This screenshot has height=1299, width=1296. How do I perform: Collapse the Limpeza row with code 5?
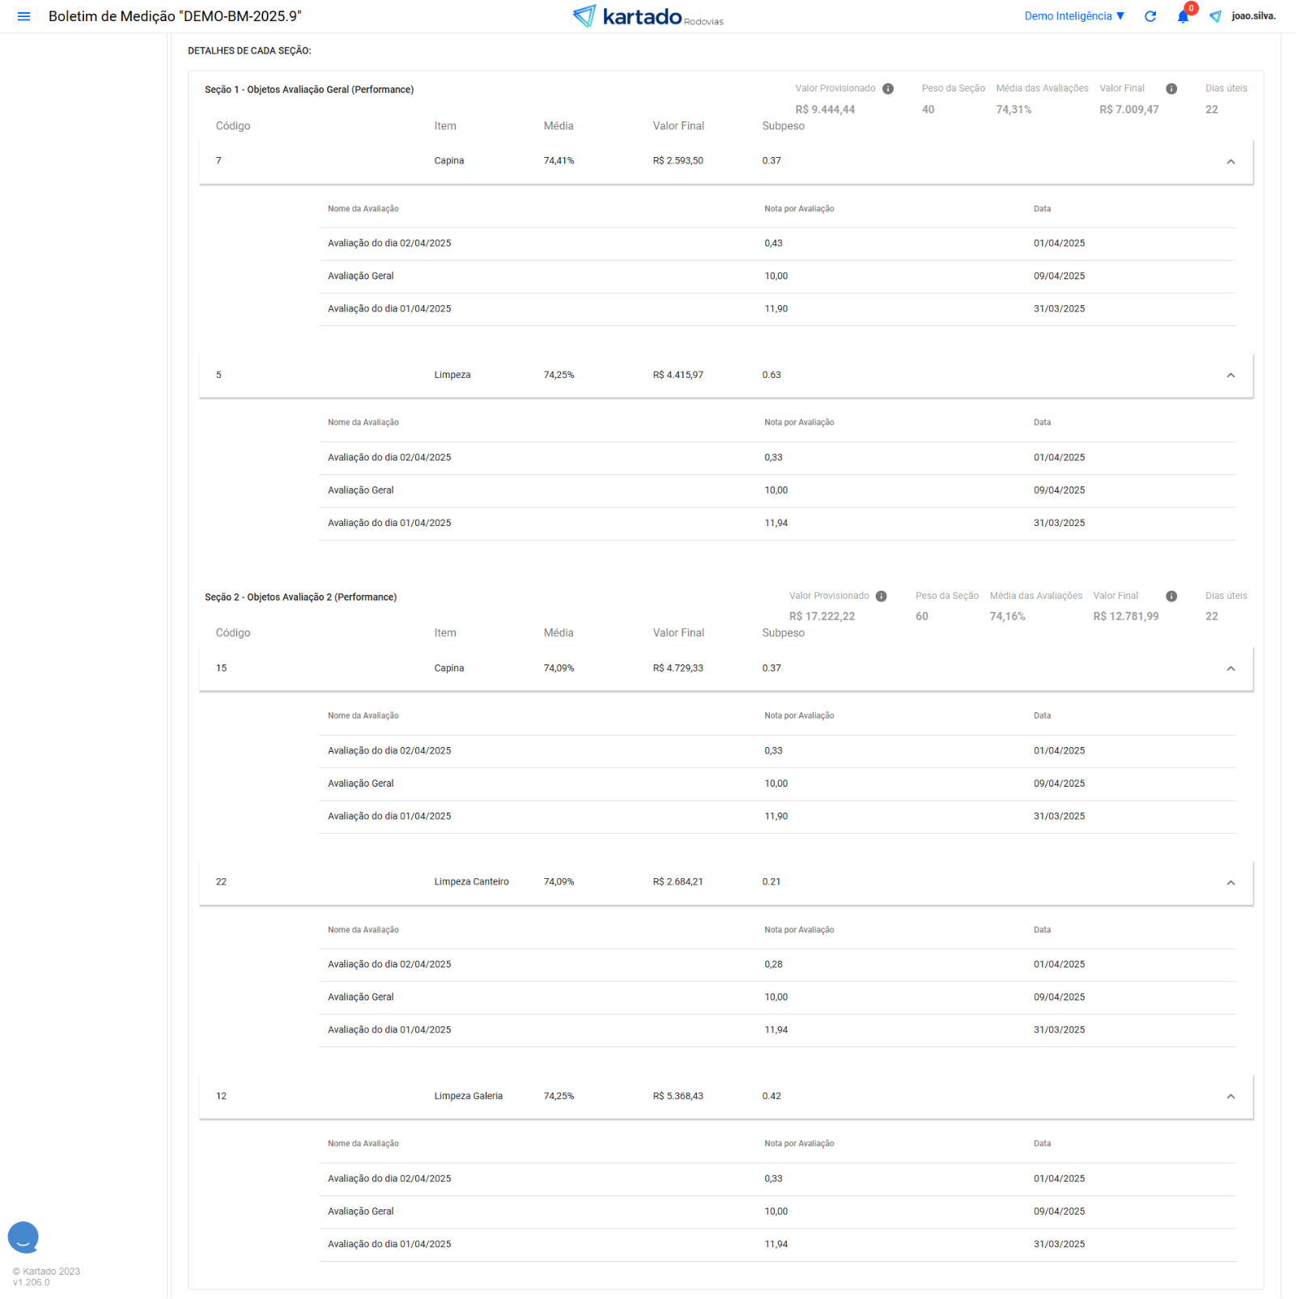[1230, 376]
